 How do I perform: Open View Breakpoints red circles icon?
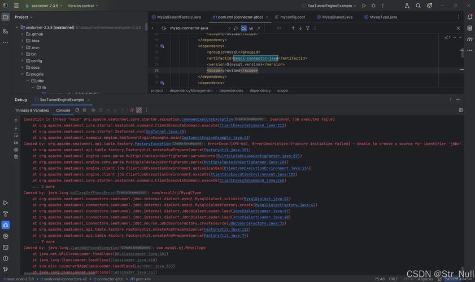click(132, 111)
